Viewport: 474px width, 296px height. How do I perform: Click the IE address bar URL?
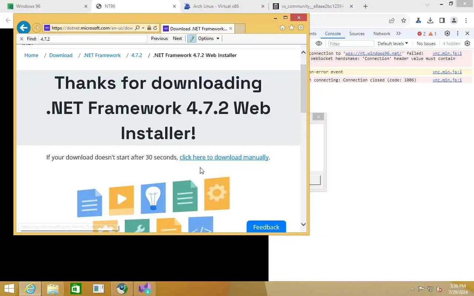click(x=92, y=28)
